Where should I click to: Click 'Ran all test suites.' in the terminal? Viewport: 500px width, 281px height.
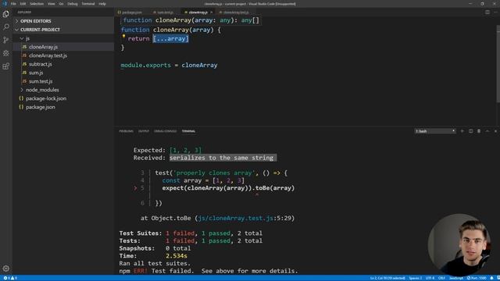pyautogui.click(x=155, y=264)
